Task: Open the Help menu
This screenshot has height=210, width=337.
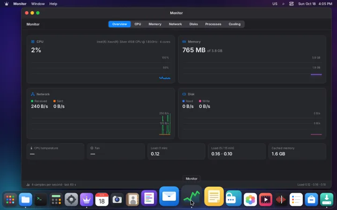Action: coord(53,4)
